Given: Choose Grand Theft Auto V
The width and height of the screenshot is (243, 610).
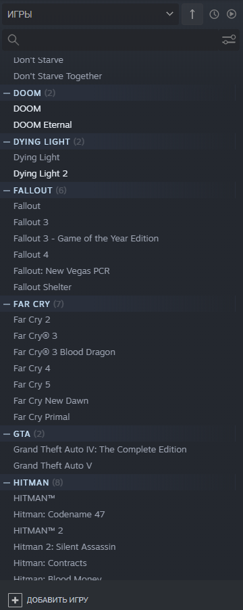Looking at the screenshot, I should (x=53, y=466).
